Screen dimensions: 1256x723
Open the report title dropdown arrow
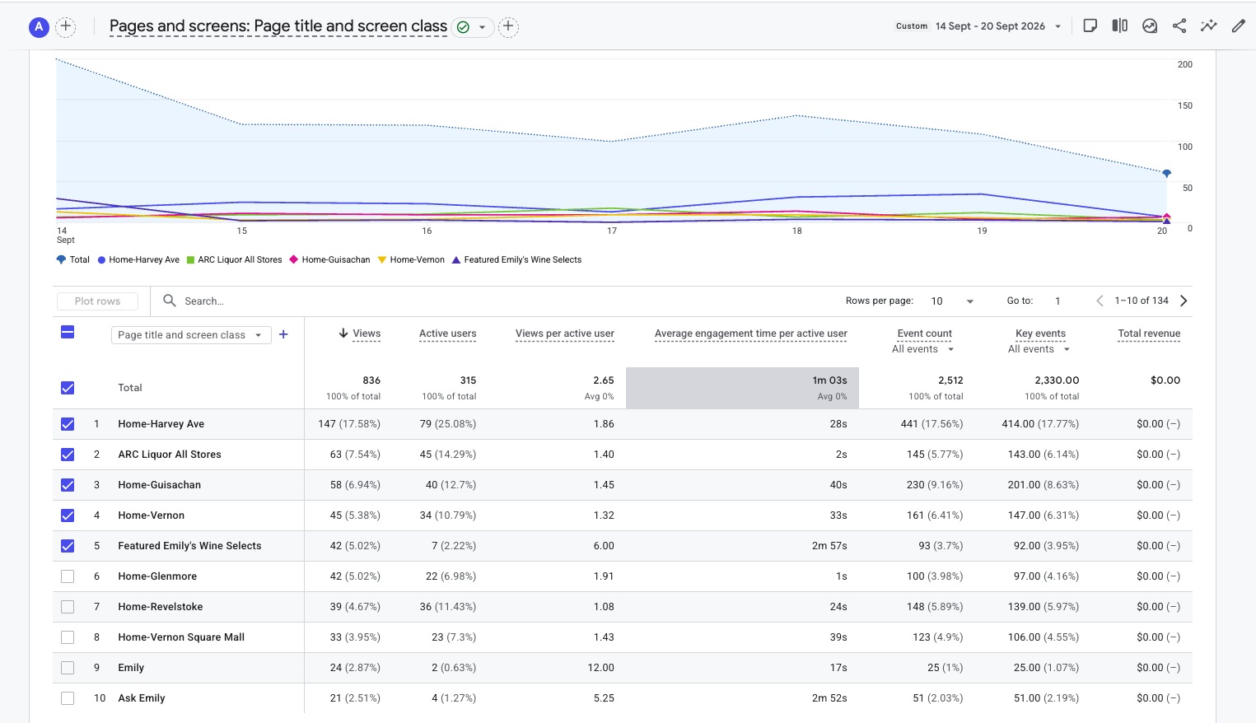tap(483, 27)
